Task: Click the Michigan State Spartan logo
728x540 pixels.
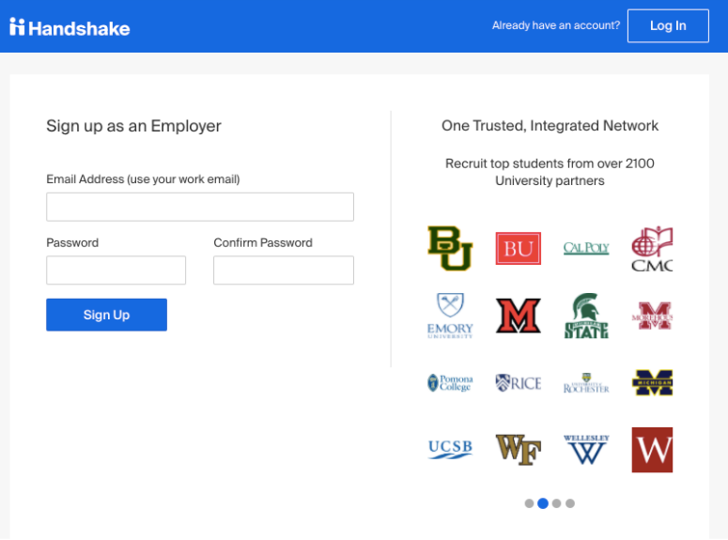Action: pos(586,316)
